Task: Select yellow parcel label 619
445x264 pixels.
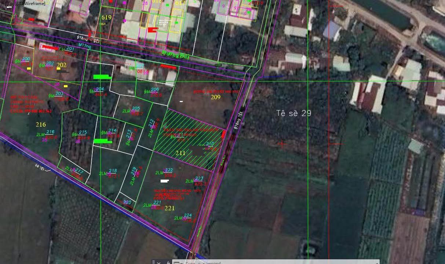Action: tap(106, 17)
